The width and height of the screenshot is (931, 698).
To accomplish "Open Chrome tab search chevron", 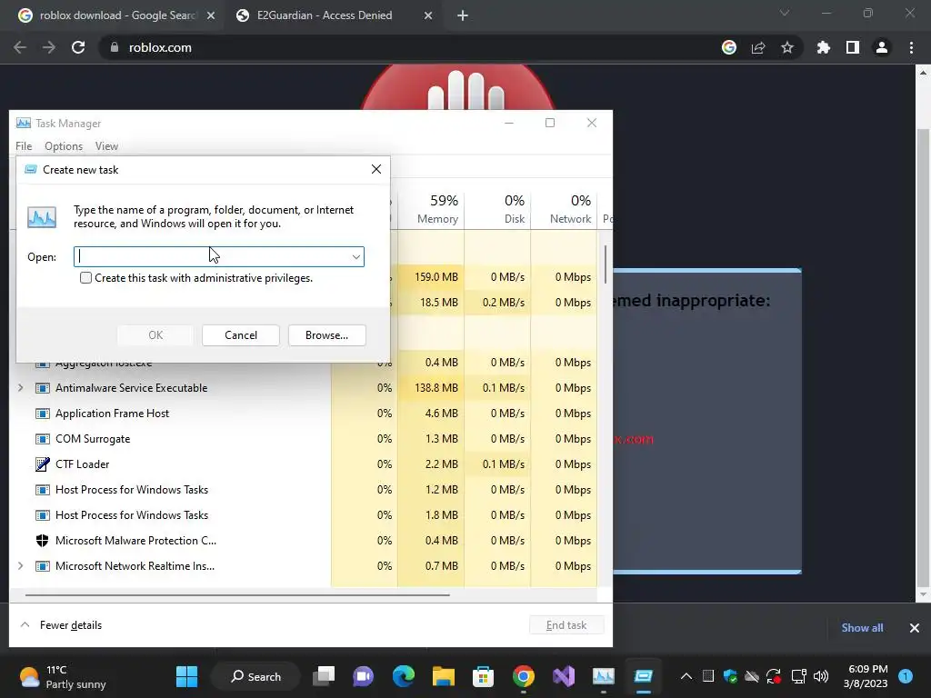I will [x=785, y=13].
